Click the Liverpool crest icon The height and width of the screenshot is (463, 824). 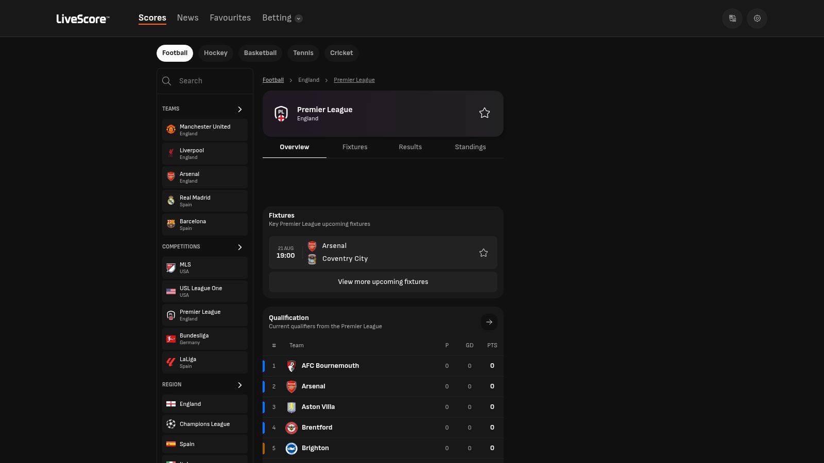click(x=171, y=153)
